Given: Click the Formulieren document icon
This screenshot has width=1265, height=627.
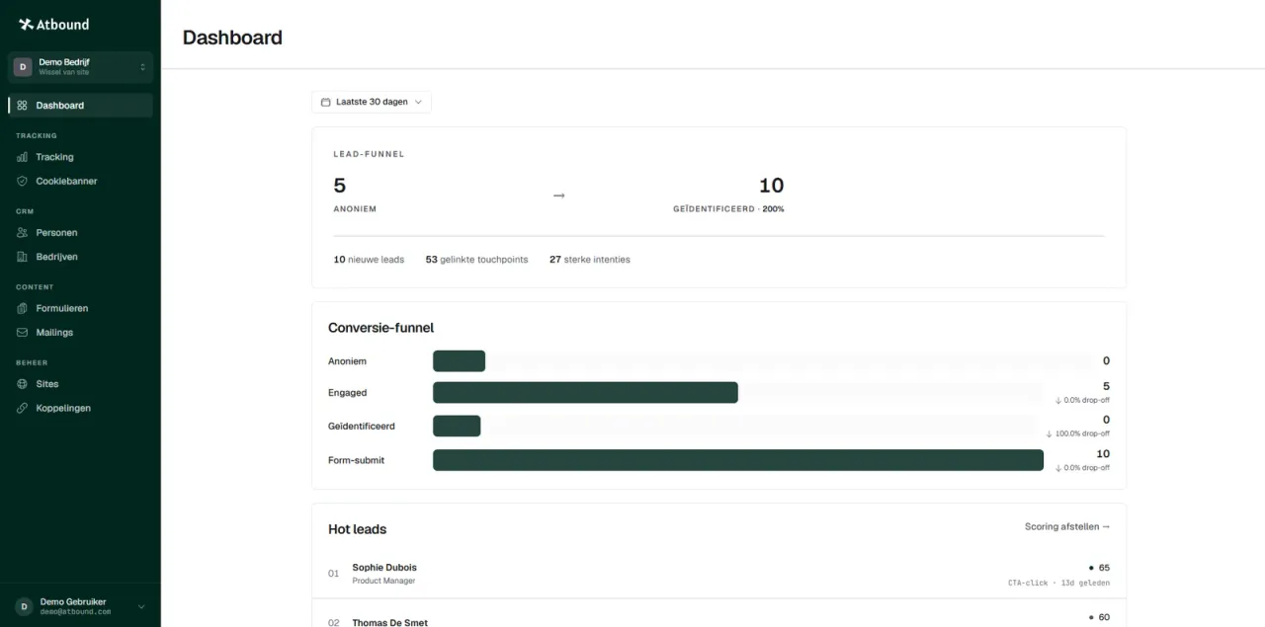Looking at the screenshot, I should (22, 308).
